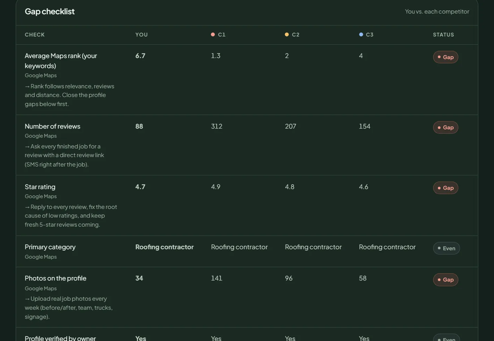The image size is (494, 341).
Task: Click C2's review count 207
Action: coord(290,126)
